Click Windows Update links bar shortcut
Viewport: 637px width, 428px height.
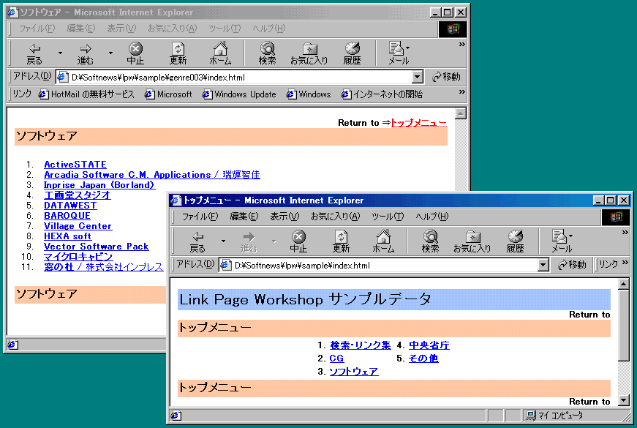(x=239, y=94)
